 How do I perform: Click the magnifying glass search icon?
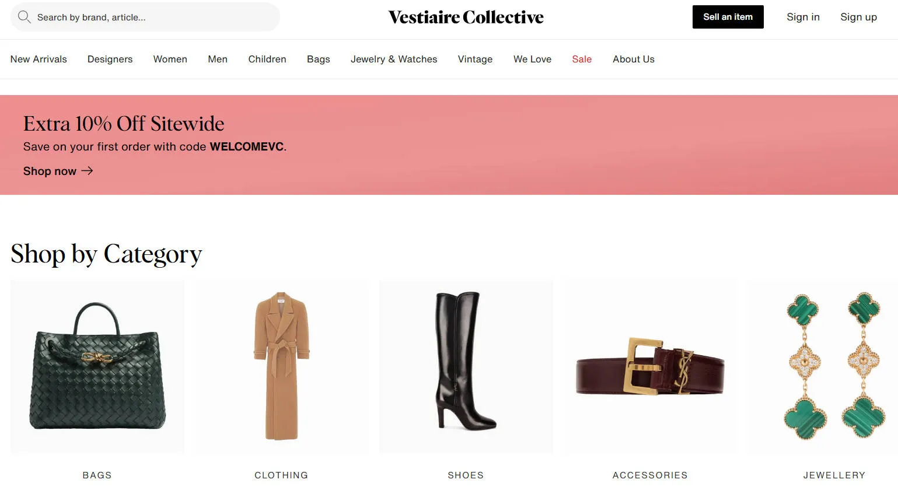pos(24,17)
